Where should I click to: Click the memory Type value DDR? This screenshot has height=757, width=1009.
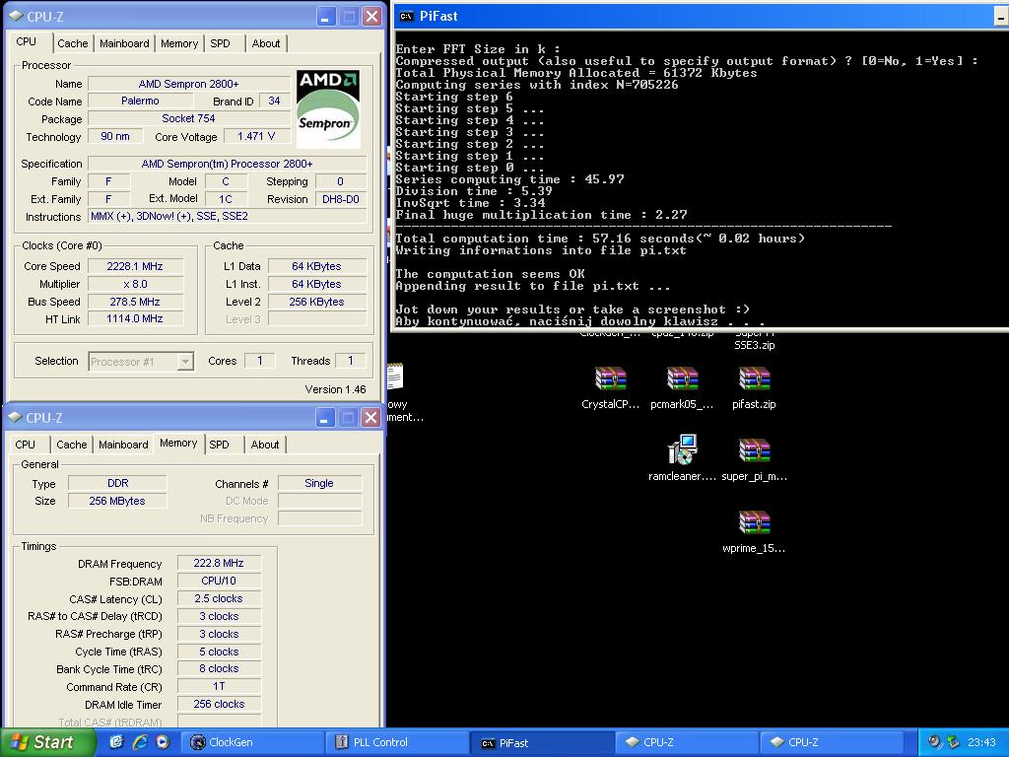[118, 483]
